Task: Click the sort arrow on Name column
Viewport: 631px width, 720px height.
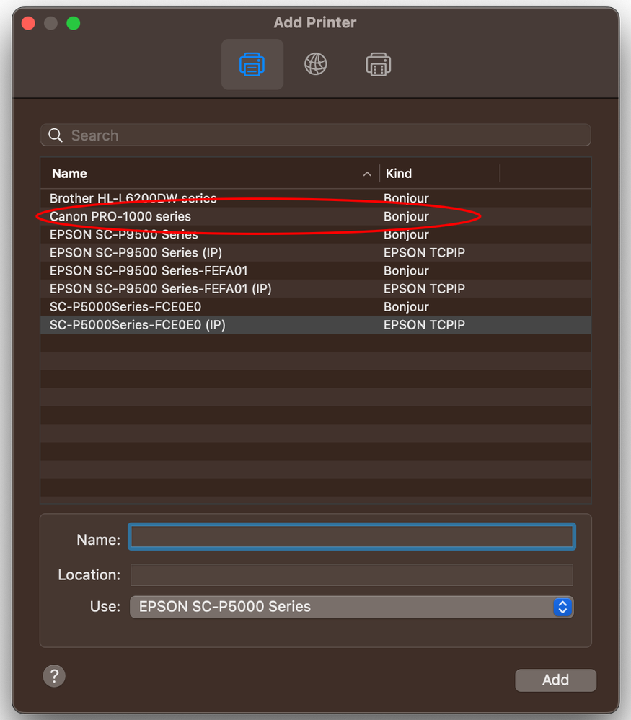Action: (x=367, y=174)
